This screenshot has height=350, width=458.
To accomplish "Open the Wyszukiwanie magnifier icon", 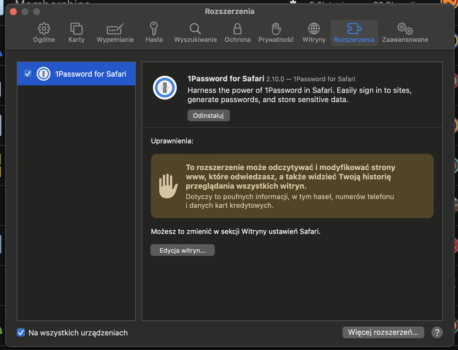I will pyautogui.click(x=195, y=29).
